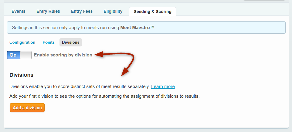
Task: Click the 'Divisions enable you to score' description
Action: point(80,86)
